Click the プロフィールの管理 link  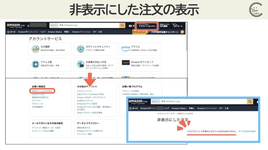point(130,91)
